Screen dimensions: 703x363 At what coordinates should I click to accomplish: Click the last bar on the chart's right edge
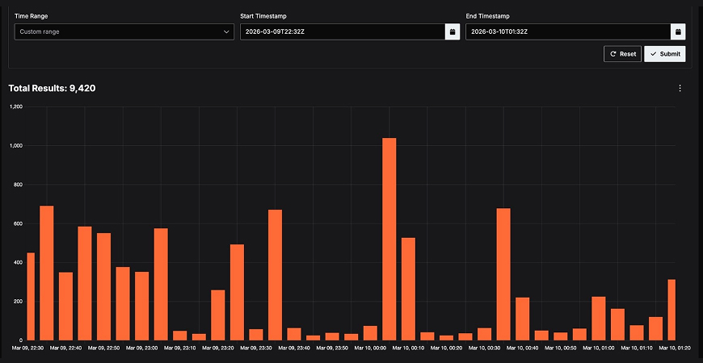671,310
